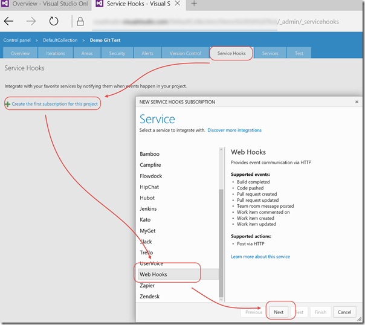The image size is (365, 325).
Task: Open the Version Control tab
Action: click(x=185, y=53)
